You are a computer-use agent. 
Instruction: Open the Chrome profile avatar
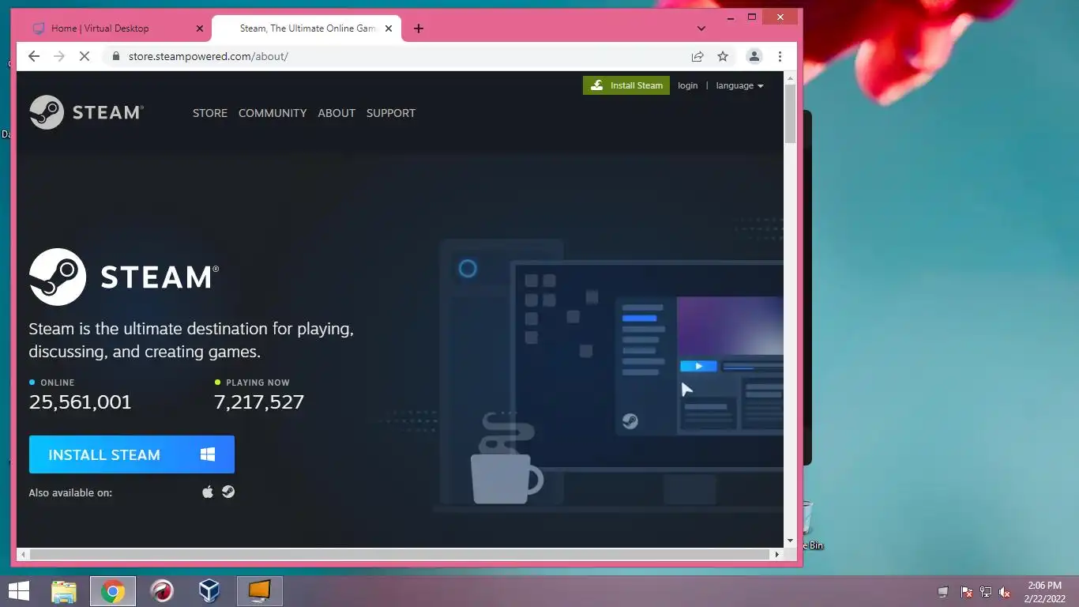coord(754,56)
